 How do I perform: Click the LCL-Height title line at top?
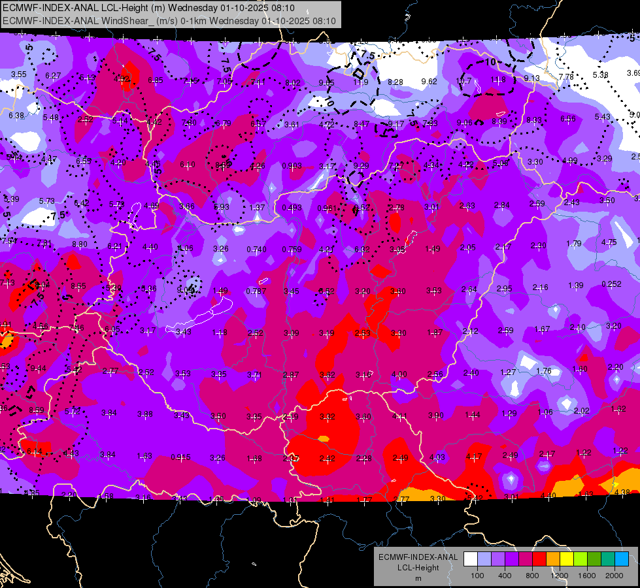(148, 8)
